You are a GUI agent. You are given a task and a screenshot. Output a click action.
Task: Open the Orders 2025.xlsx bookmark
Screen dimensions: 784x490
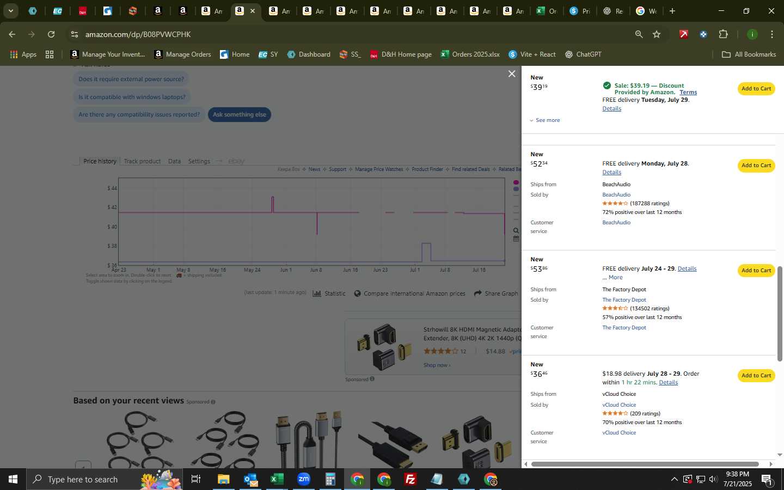pyautogui.click(x=470, y=54)
